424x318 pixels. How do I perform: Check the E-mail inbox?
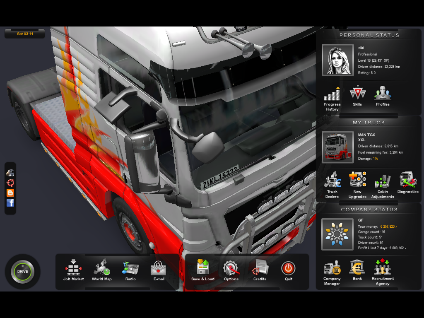[x=159, y=270]
